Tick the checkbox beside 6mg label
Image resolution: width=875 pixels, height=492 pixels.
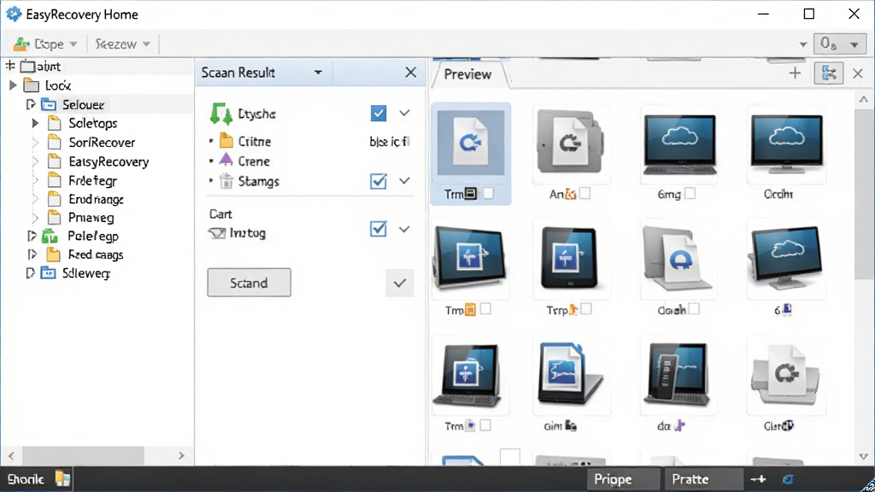[690, 194]
